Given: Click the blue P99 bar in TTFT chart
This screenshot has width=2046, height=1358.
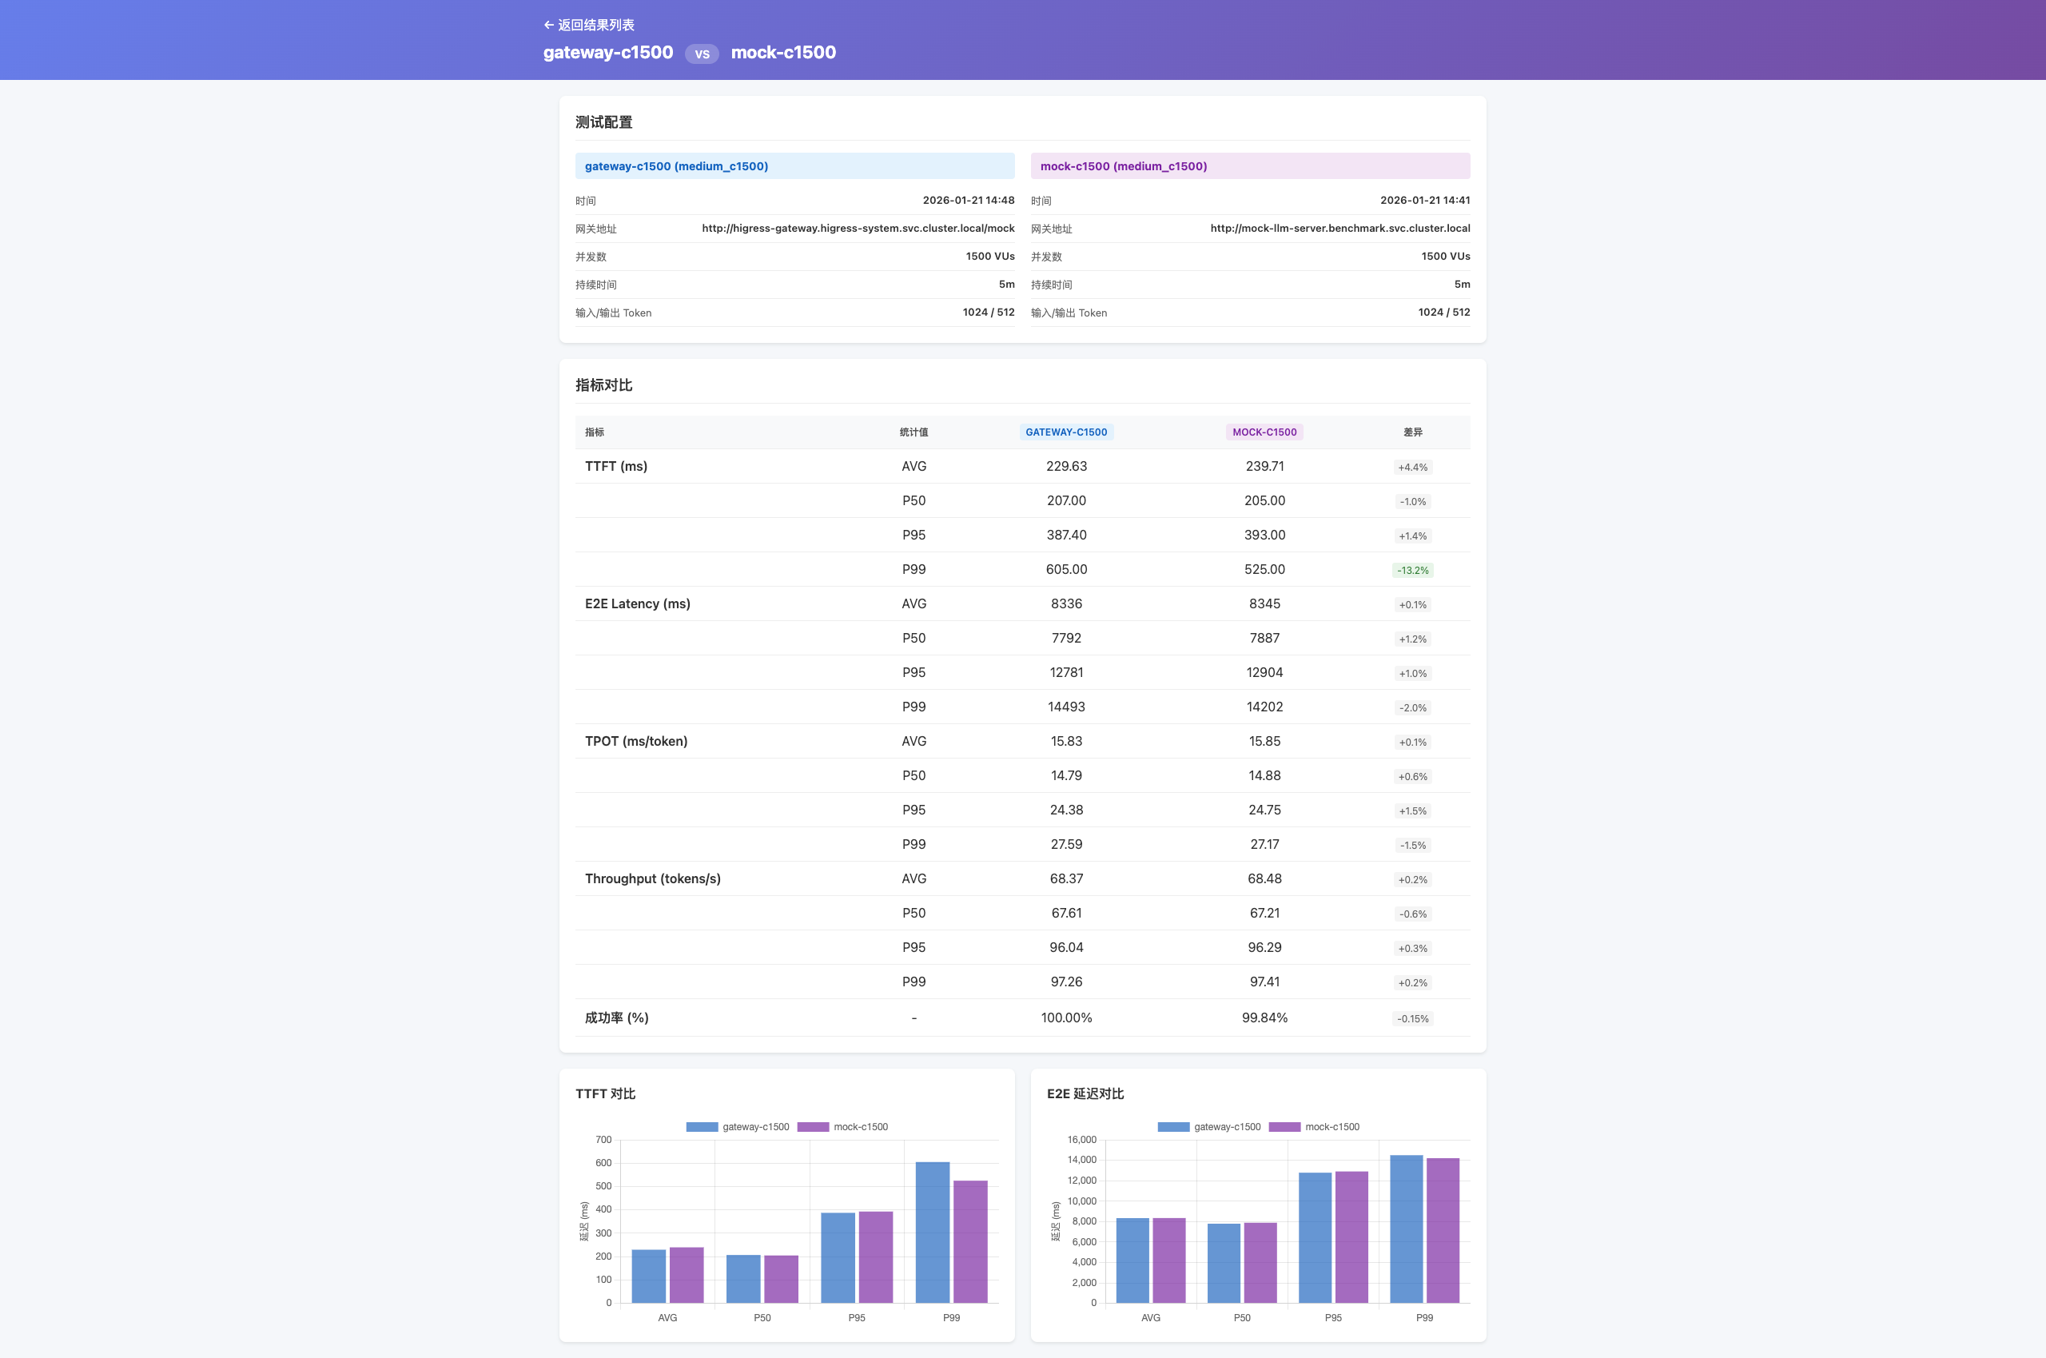Looking at the screenshot, I should click(x=933, y=1232).
